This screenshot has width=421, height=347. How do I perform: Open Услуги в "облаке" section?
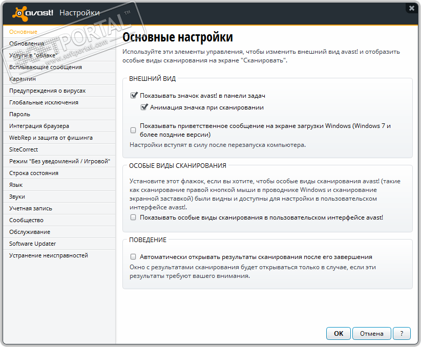[59, 55]
